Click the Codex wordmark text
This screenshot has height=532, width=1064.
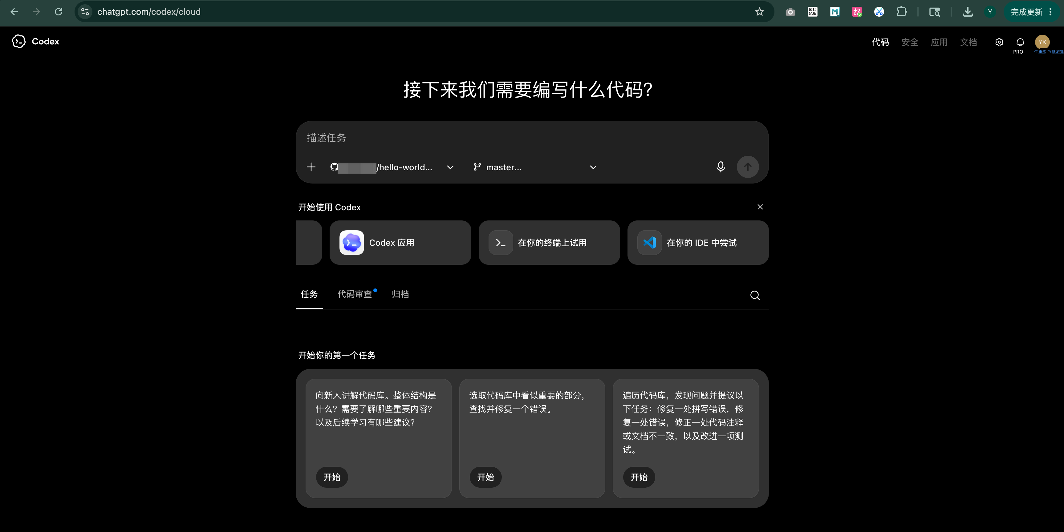click(45, 41)
